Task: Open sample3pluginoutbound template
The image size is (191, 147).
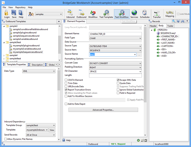Action: coord(25,32)
